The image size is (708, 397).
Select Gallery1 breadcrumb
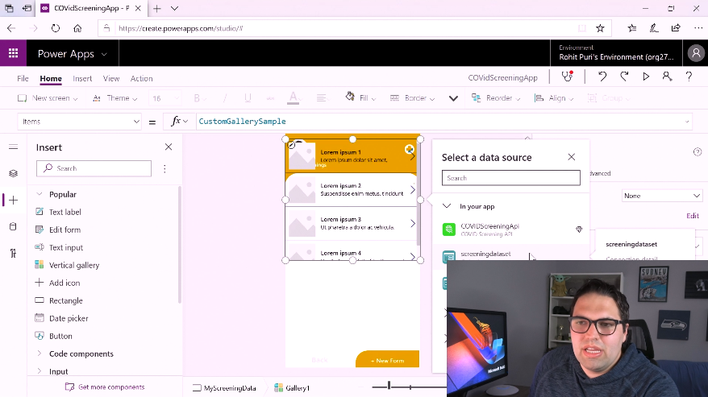tap(292, 387)
